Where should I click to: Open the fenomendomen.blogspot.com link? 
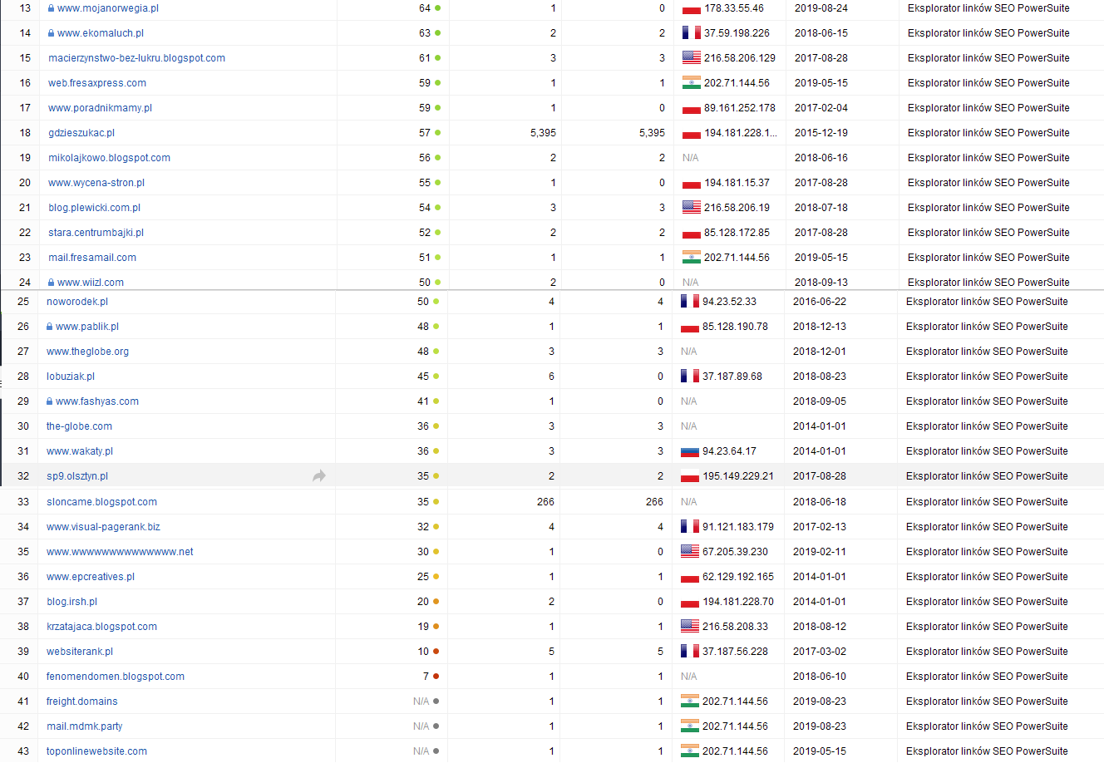click(116, 677)
